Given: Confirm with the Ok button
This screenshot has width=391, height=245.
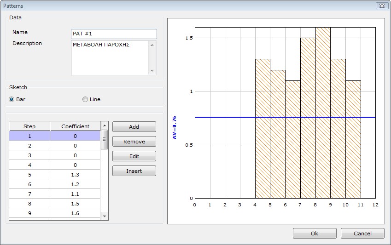Looking at the screenshot, I should 314,234.
